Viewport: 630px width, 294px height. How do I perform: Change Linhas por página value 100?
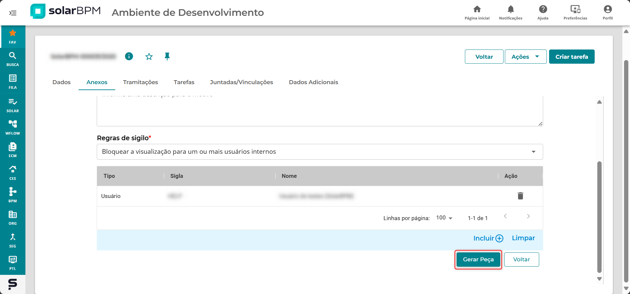coord(444,218)
